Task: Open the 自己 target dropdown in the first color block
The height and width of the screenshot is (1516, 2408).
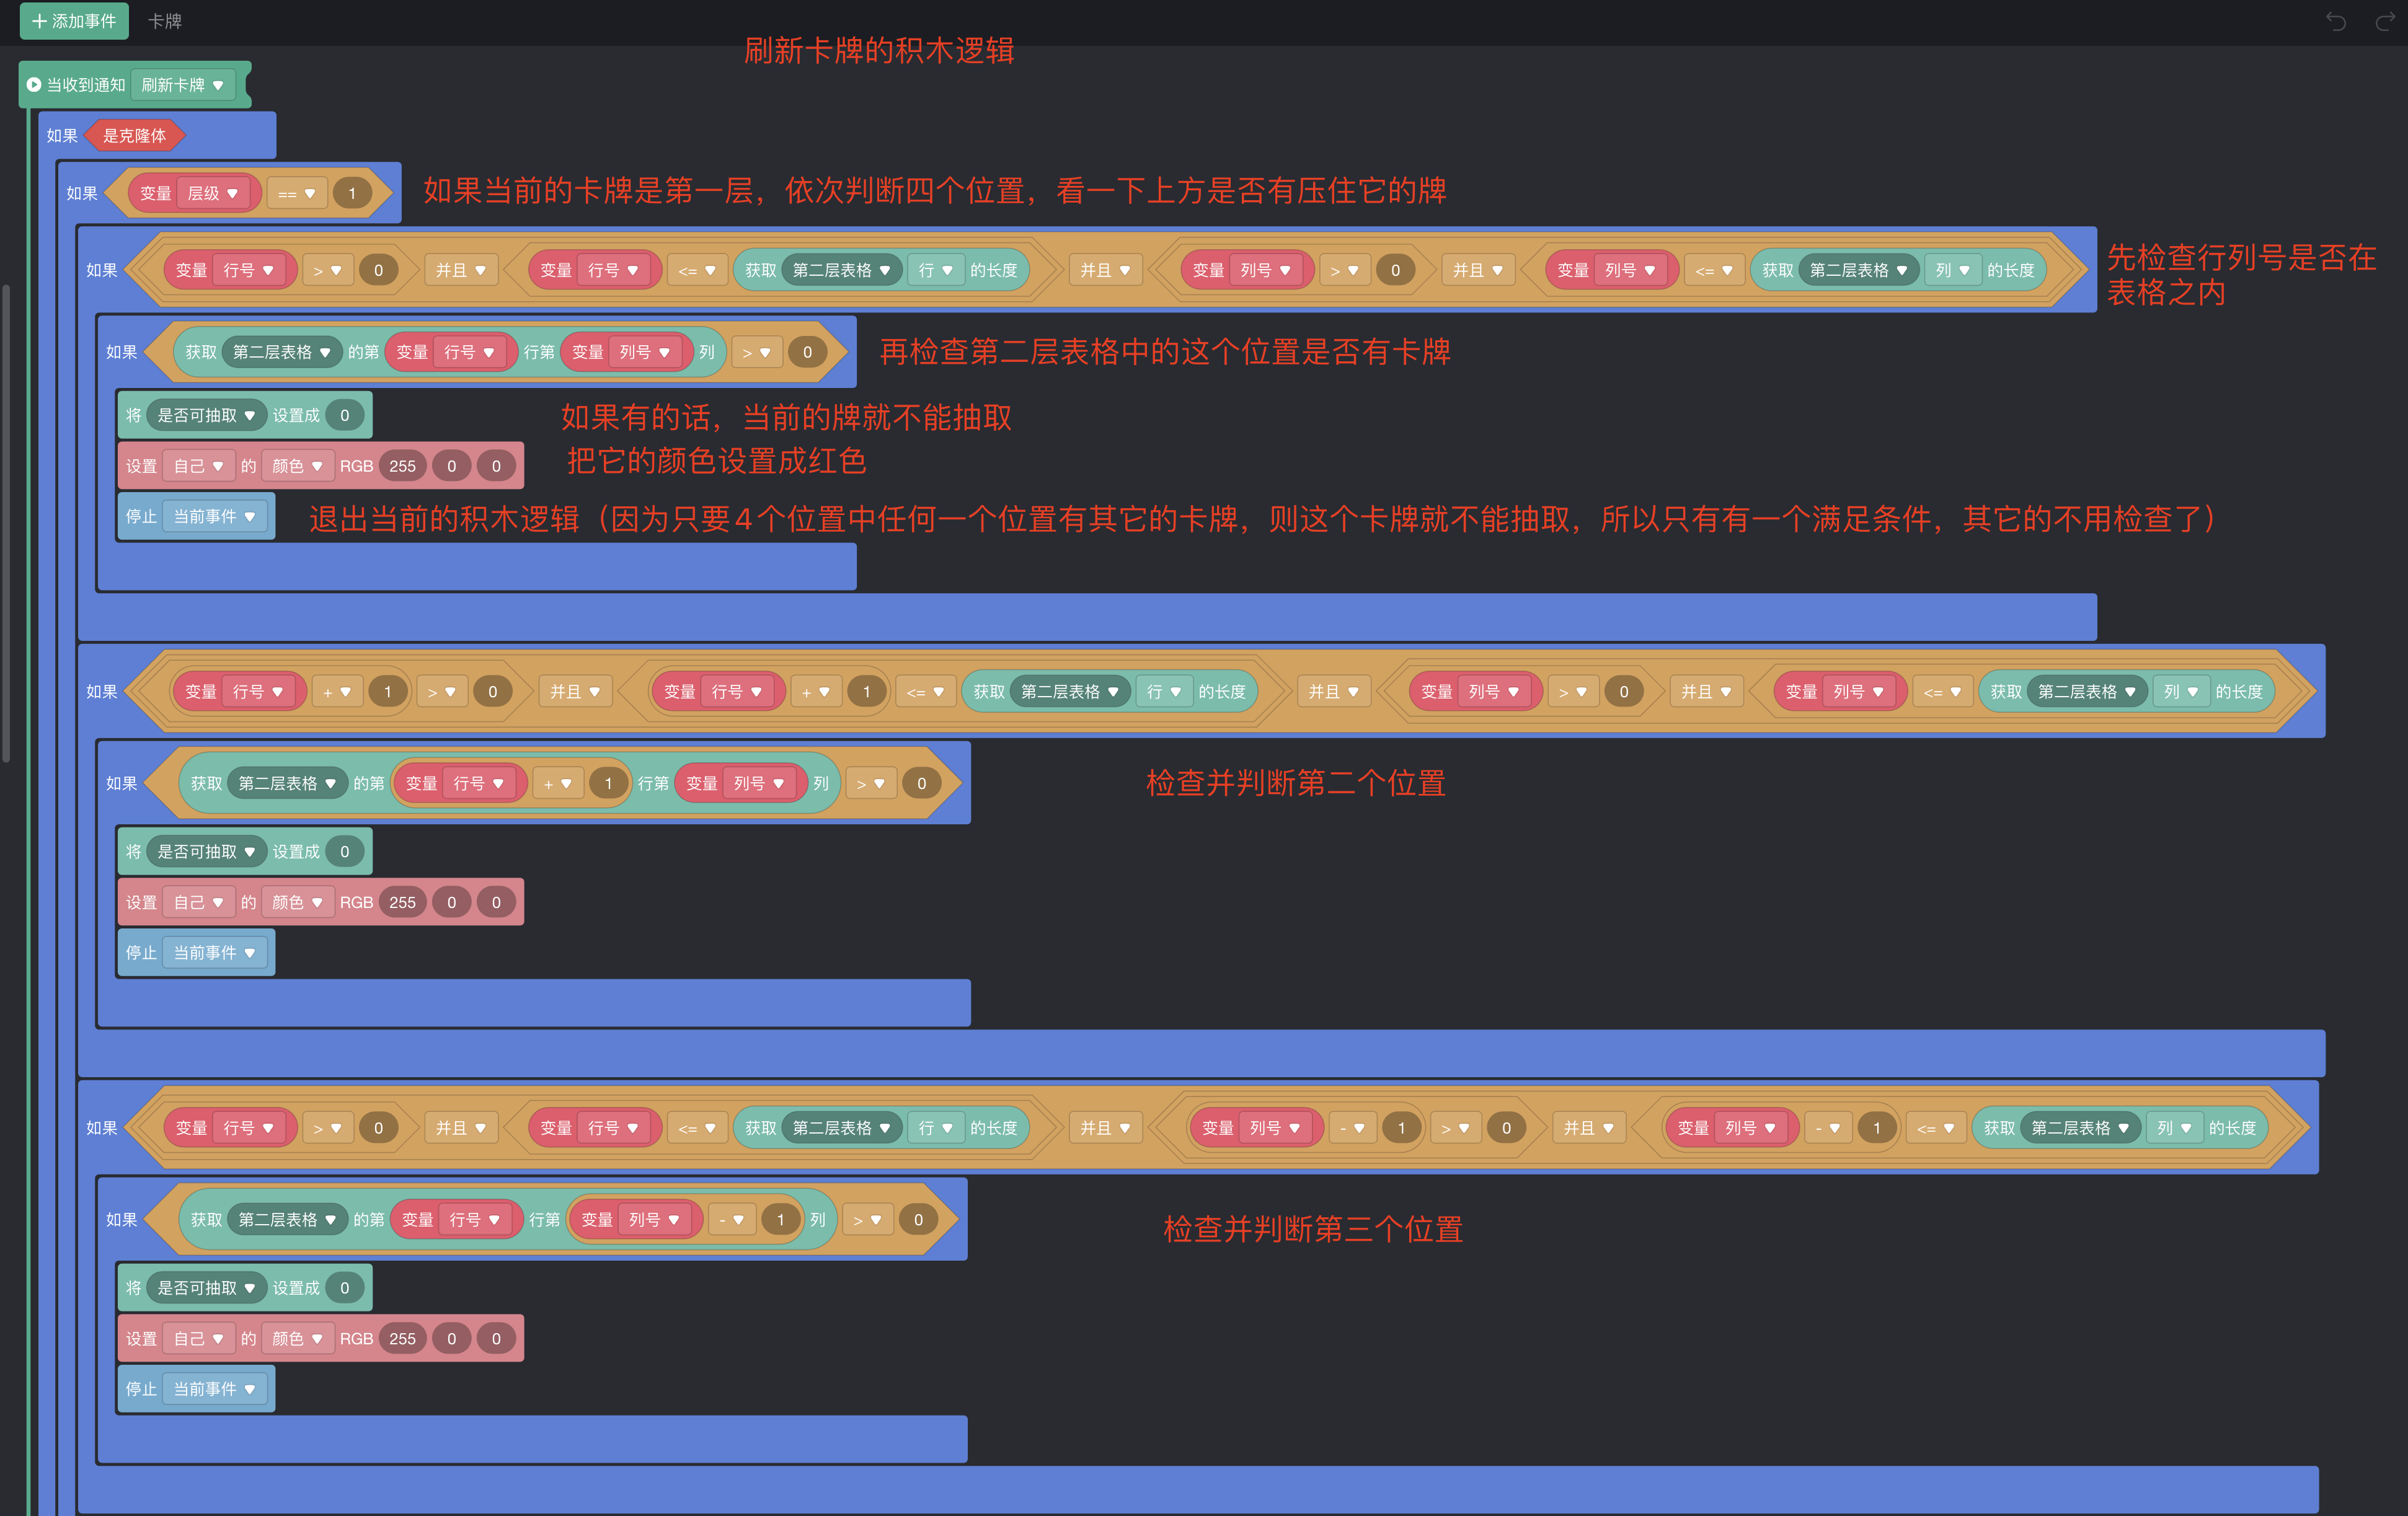Action: (x=198, y=466)
